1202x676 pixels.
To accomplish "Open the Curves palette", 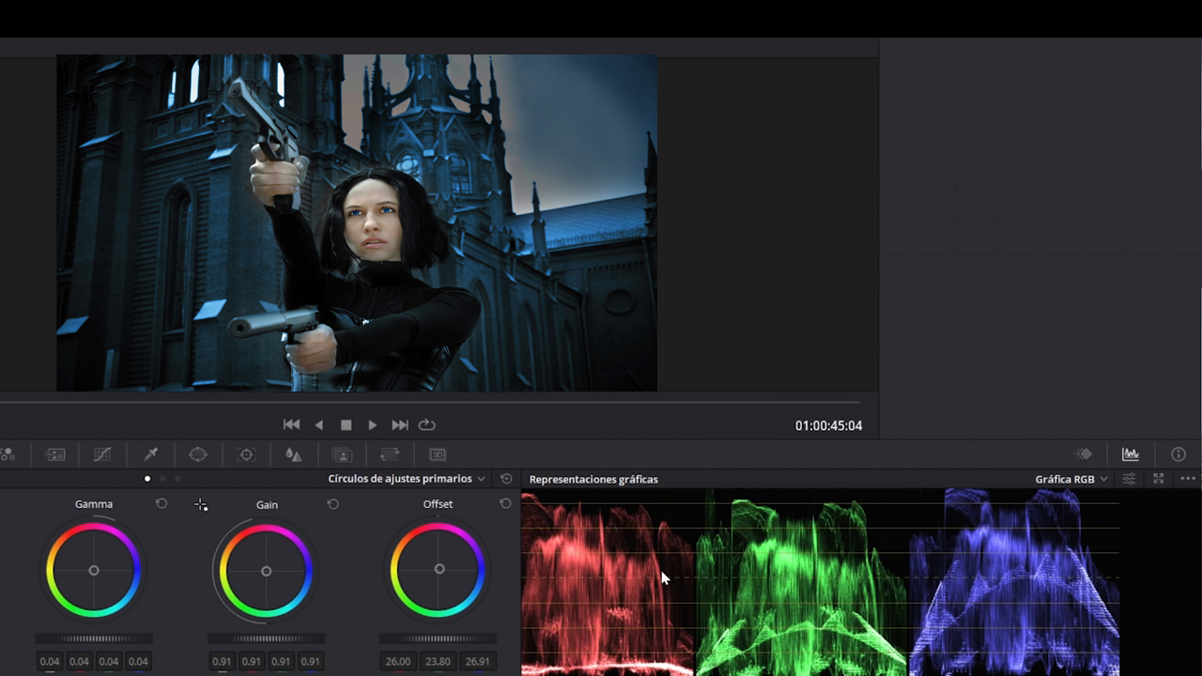I will 102,454.
